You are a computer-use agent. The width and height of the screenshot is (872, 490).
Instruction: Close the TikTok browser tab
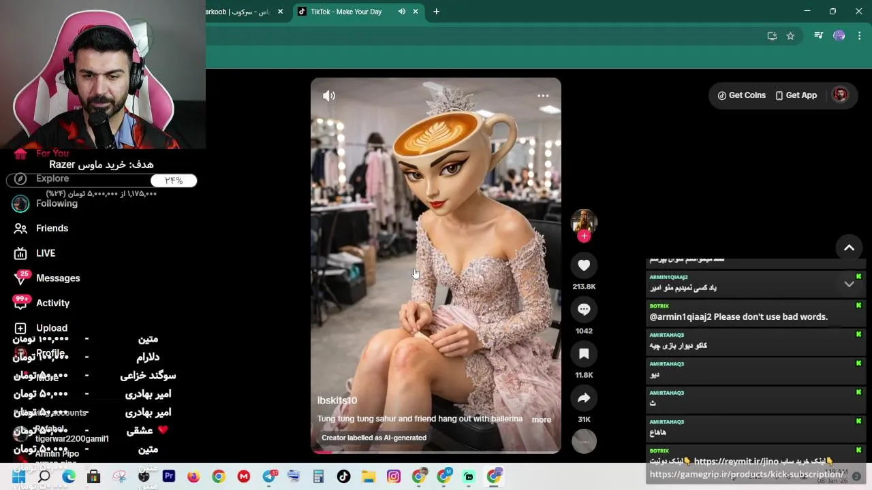tap(416, 12)
